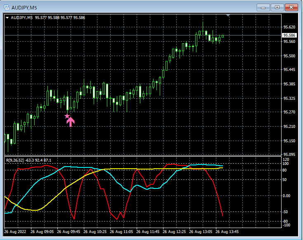The height and width of the screenshot is (240, 303).
Task: Minimize the AUDJPY,M5 chart window
Action: click(263, 7)
